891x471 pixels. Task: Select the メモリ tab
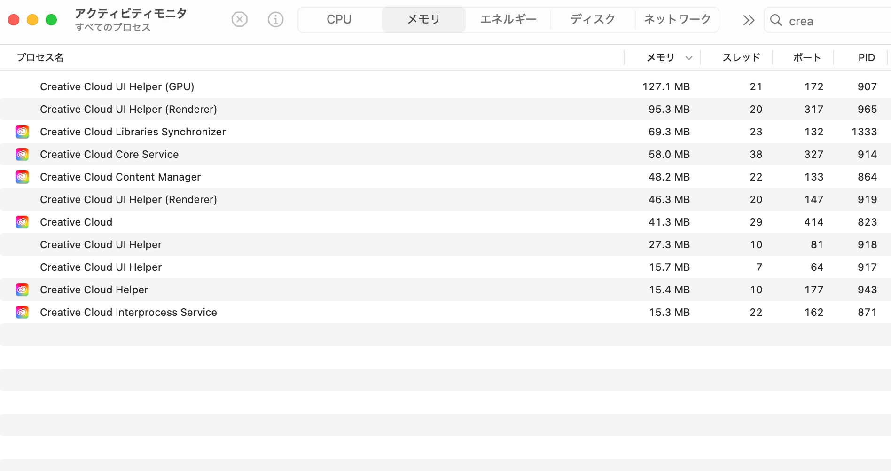[x=424, y=19]
